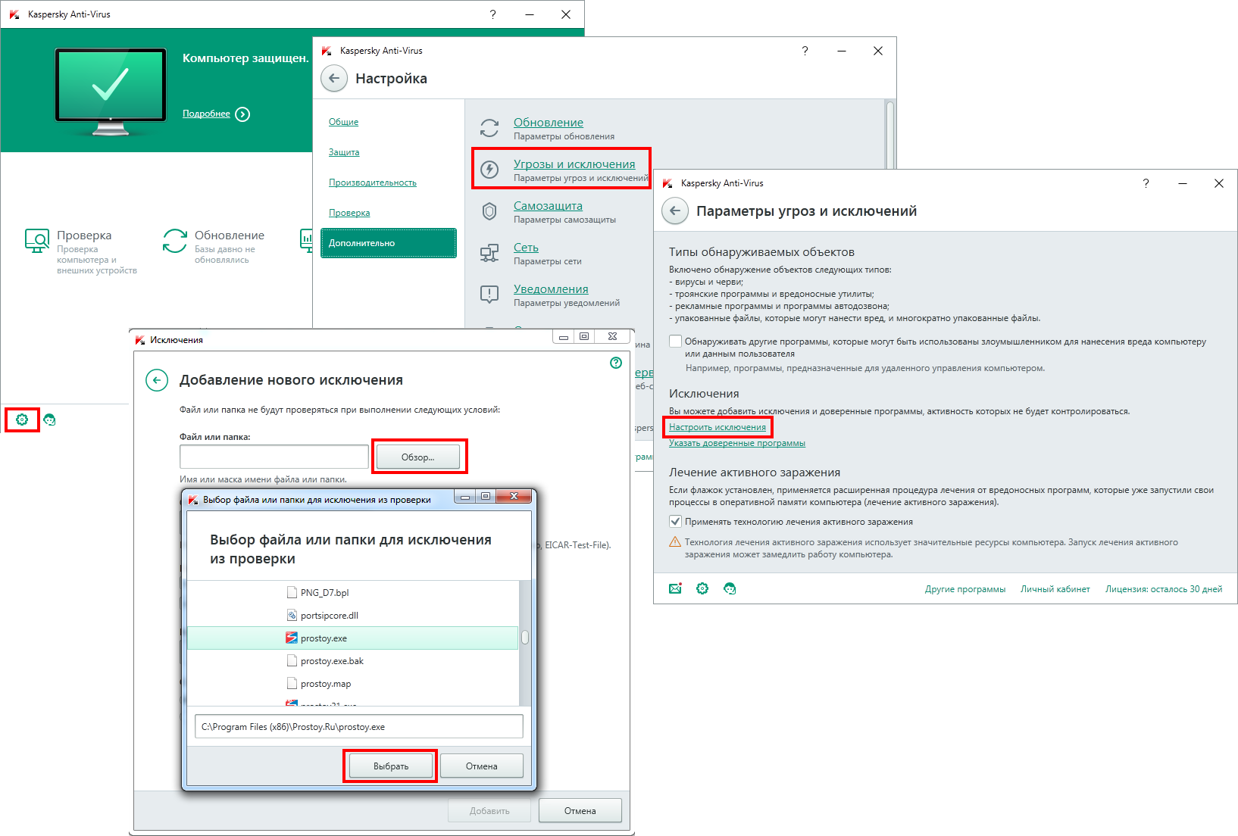Switch to Защита section in sidebar
The width and height of the screenshot is (1238, 836).
[344, 152]
